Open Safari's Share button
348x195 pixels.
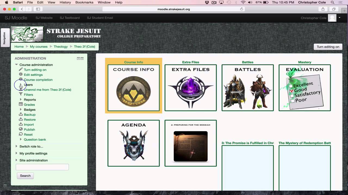tap(323, 9)
